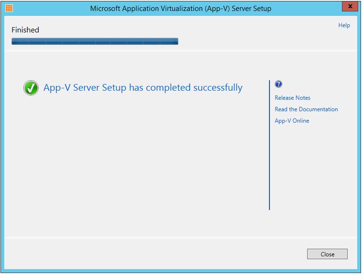Open the Read the Documentation link
362x274 pixels.
click(x=306, y=109)
